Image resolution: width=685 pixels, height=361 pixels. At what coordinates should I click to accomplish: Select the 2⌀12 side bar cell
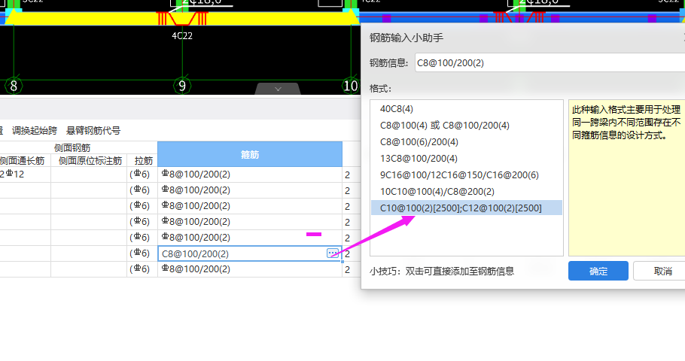[x=25, y=174]
